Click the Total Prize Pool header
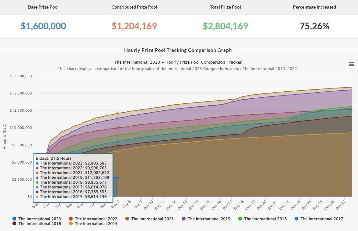Image resolution: width=358 pixels, height=231 pixels. click(x=225, y=7)
